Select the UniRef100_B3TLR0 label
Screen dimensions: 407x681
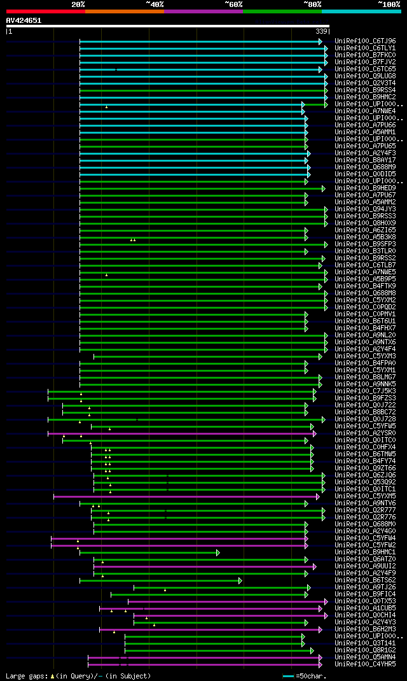click(x=365, y=251)
